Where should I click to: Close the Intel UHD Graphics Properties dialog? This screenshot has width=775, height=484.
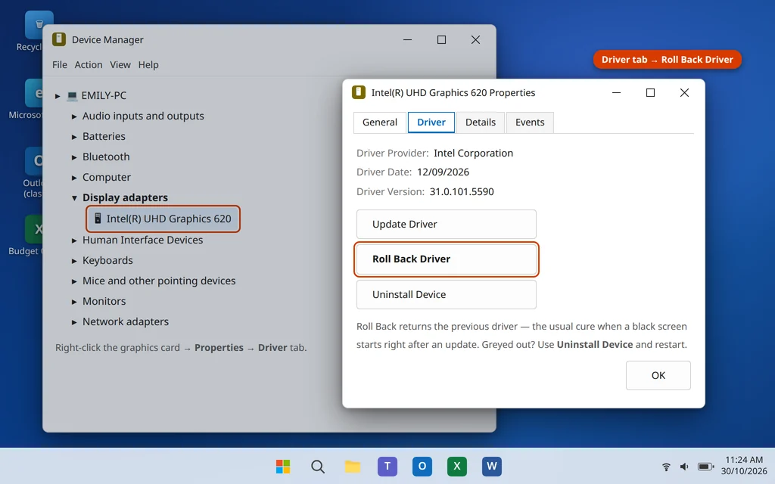click(x=684, y=92)
